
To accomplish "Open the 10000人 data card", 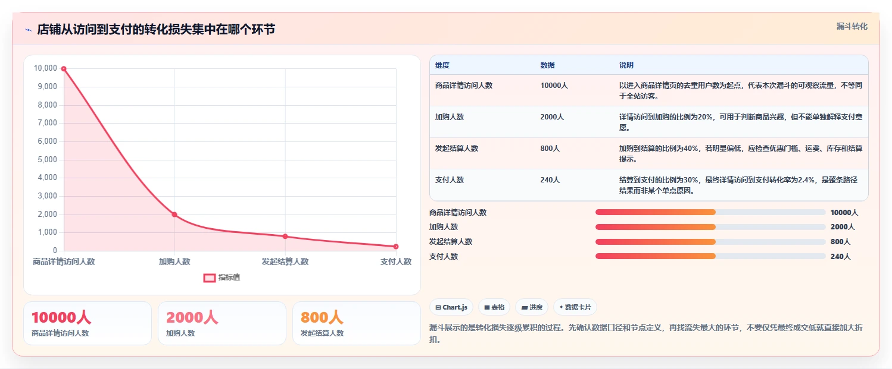I will coord(88,323).
